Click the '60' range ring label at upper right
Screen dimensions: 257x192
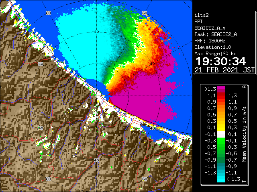pyautogui.click(x=145, y=13)
